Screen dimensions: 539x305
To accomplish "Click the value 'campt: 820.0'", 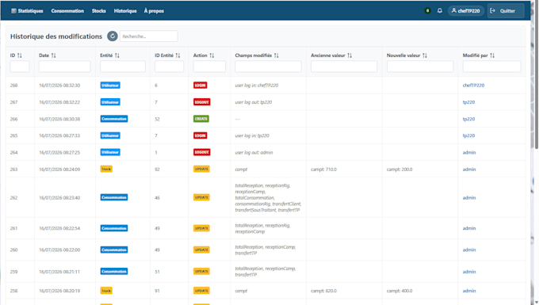I will (x=324, y=291).
